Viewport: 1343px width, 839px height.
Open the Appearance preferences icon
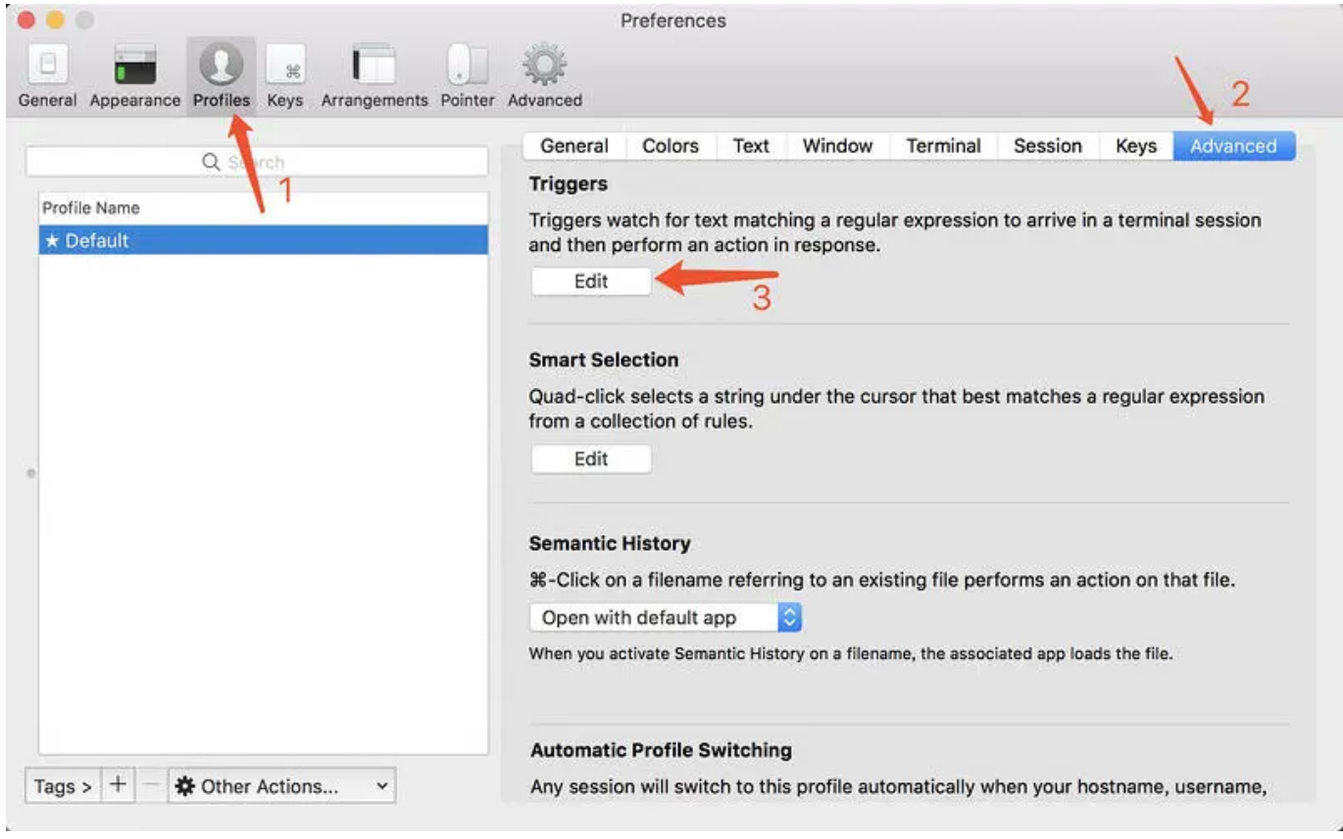point(134,76)
